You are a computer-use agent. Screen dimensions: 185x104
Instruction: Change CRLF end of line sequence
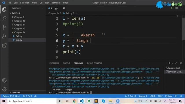160,96
